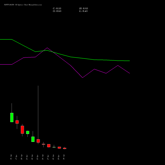Click the 20 Apr date axis label
The width and height of the screenshot is (165, 165).
[x=21, y=157]
